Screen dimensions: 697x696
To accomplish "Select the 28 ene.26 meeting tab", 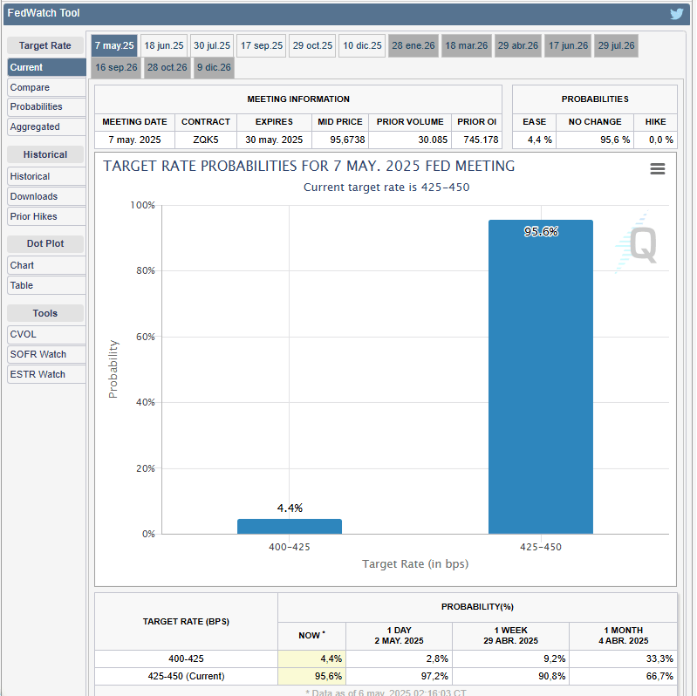I will tap(413, 45).
